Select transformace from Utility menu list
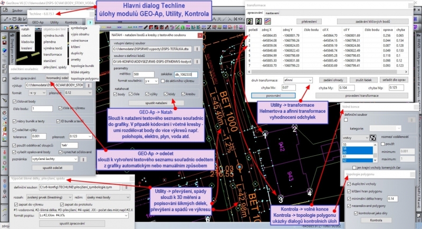Viewport: 422px width, 229px height. (x=53, y=55)
